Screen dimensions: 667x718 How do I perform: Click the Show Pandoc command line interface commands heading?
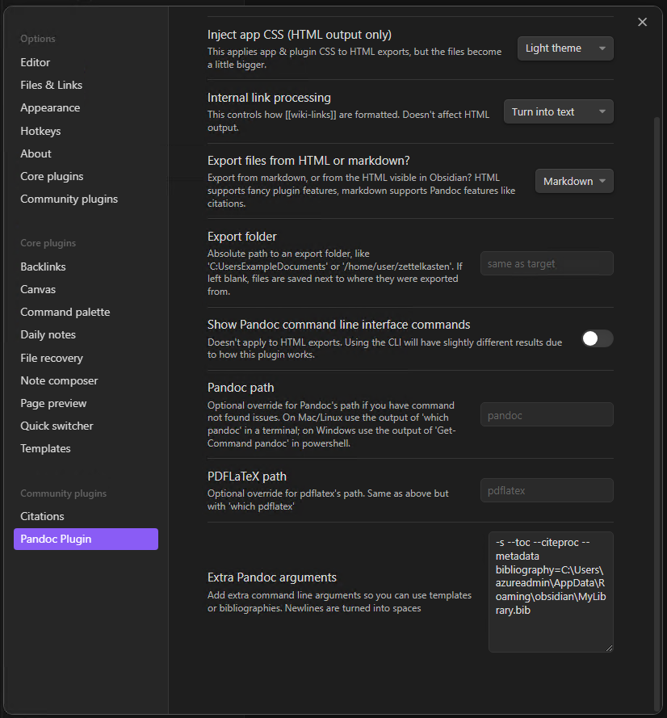click(339, 325)
